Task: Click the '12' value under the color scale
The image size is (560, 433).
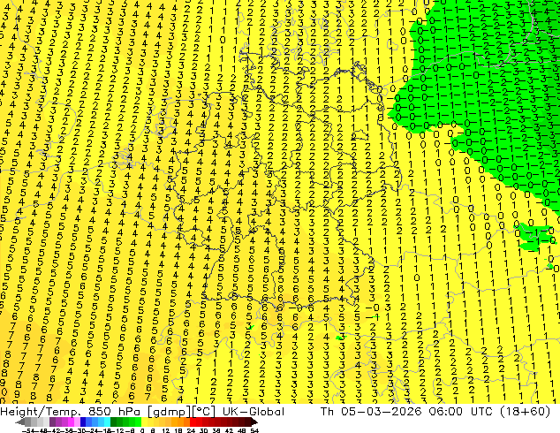Action: point(166,430)
